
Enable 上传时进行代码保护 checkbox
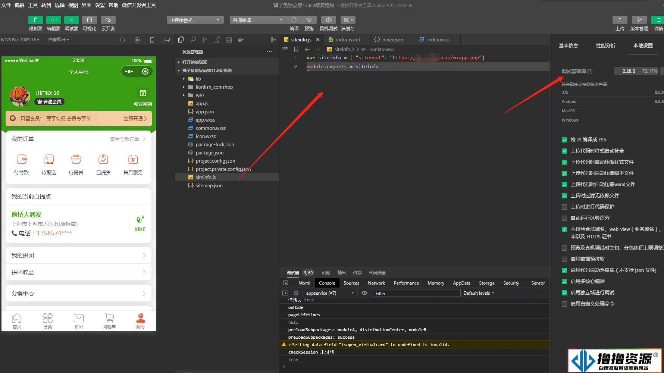pyautogui.click(x=564, y=207)
